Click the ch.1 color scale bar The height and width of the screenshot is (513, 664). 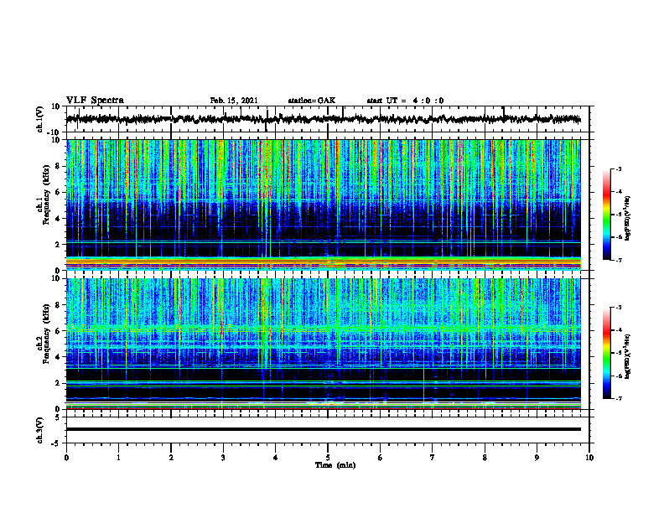pos(607,215)
